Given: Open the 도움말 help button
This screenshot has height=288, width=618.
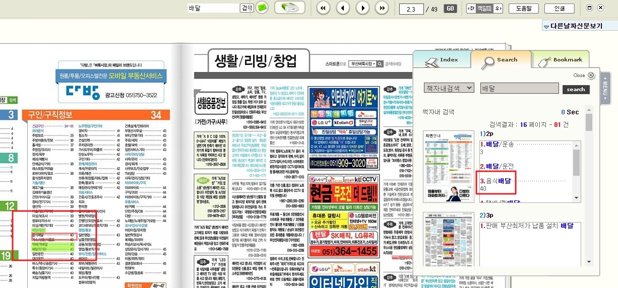Looking at the screenshot, I should (524, 9).
